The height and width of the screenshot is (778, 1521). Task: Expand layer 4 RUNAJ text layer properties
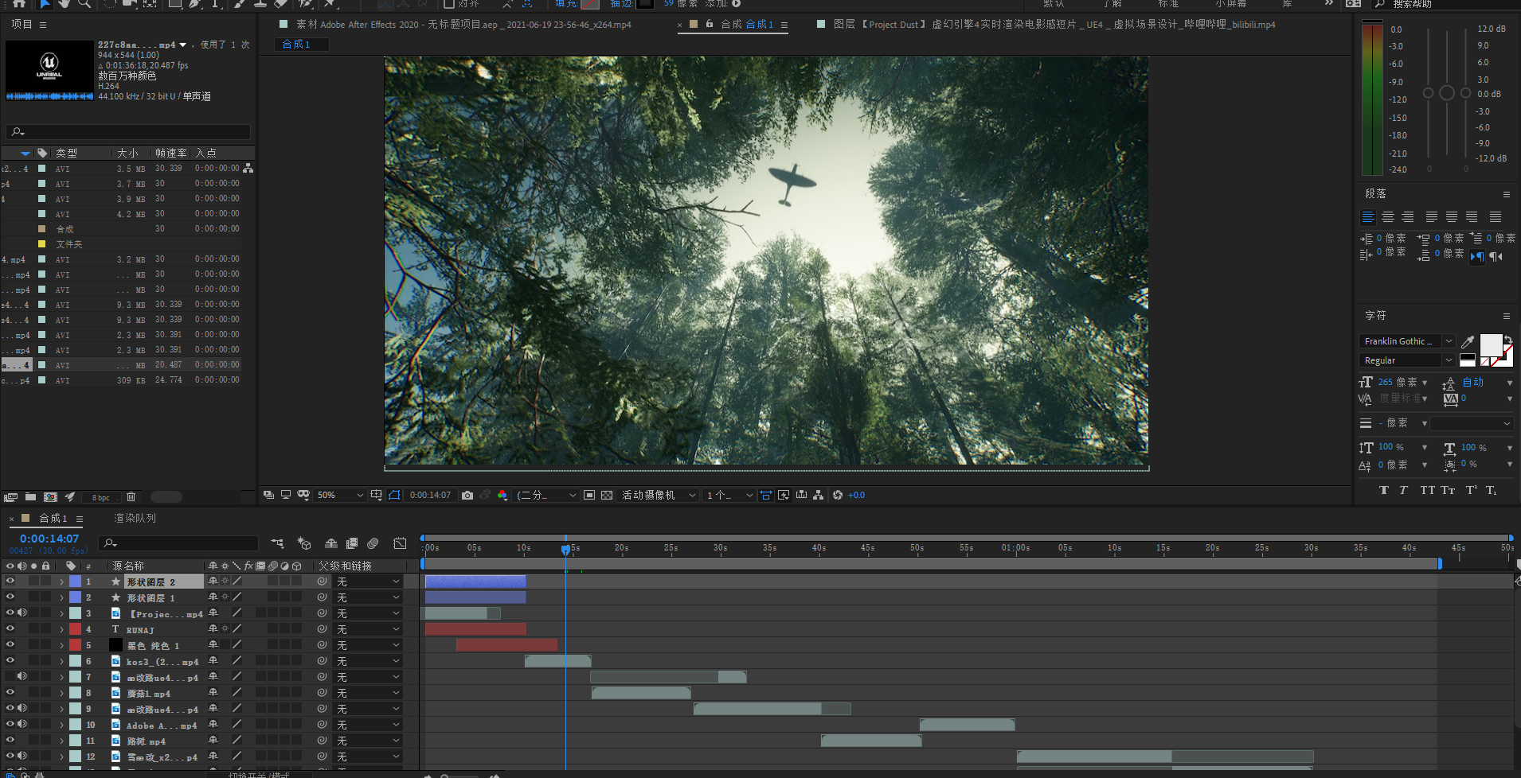(61, 629)
